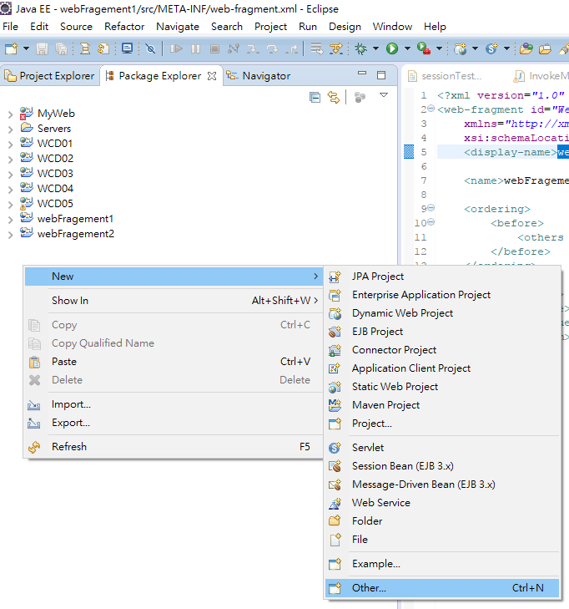The width and height of the screenshot is (569, 609).
Task: Collapse the web-fragment element fold marker
Action: click(x=431, y=109)
